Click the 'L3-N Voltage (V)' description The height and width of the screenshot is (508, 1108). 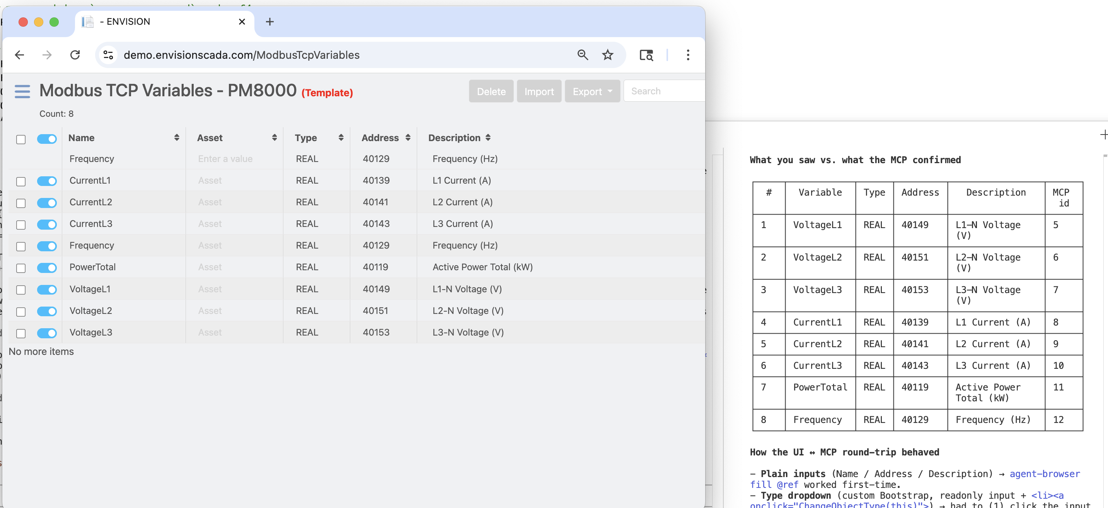(468, 332)
